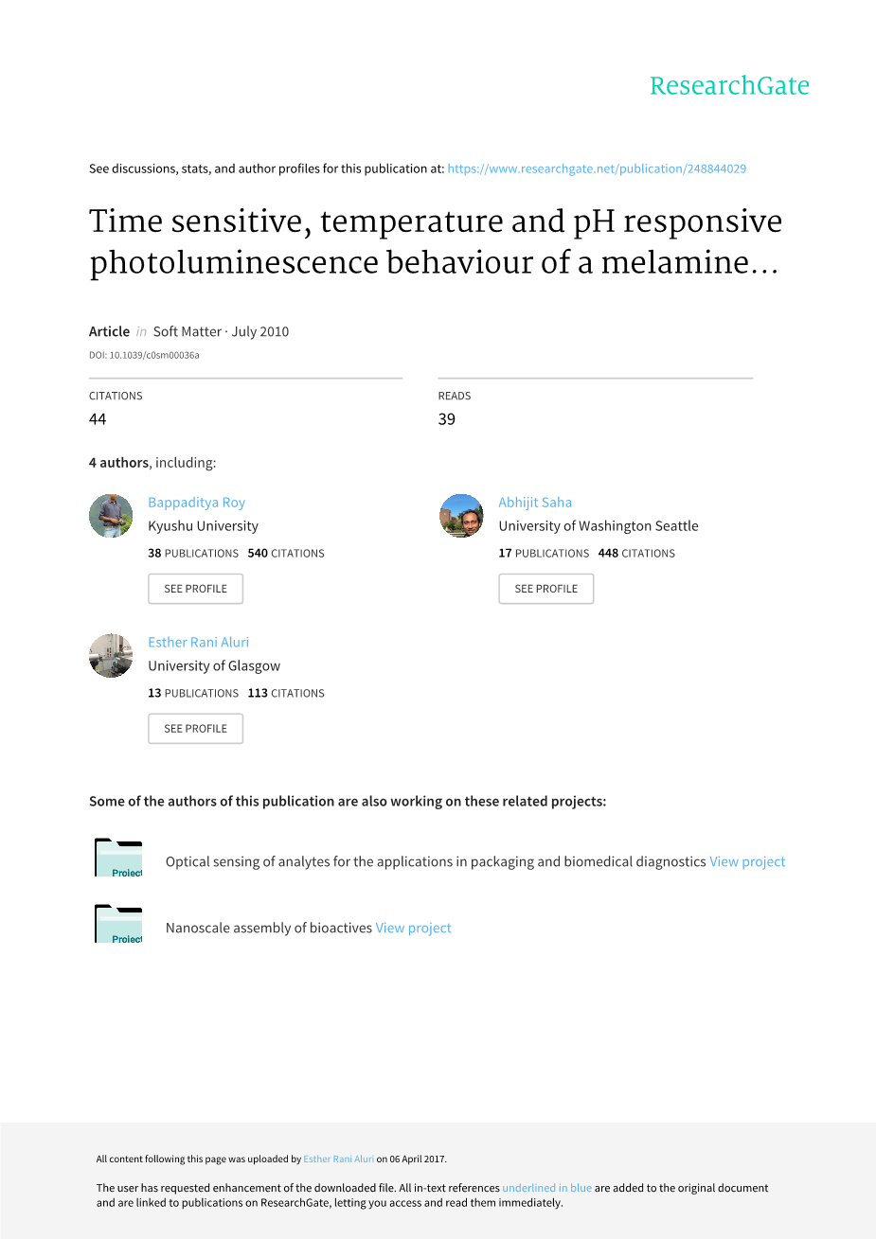View project for Optical sensing of analytes
The width and height of the screenshot is (876, 1239).
point(747,861)
